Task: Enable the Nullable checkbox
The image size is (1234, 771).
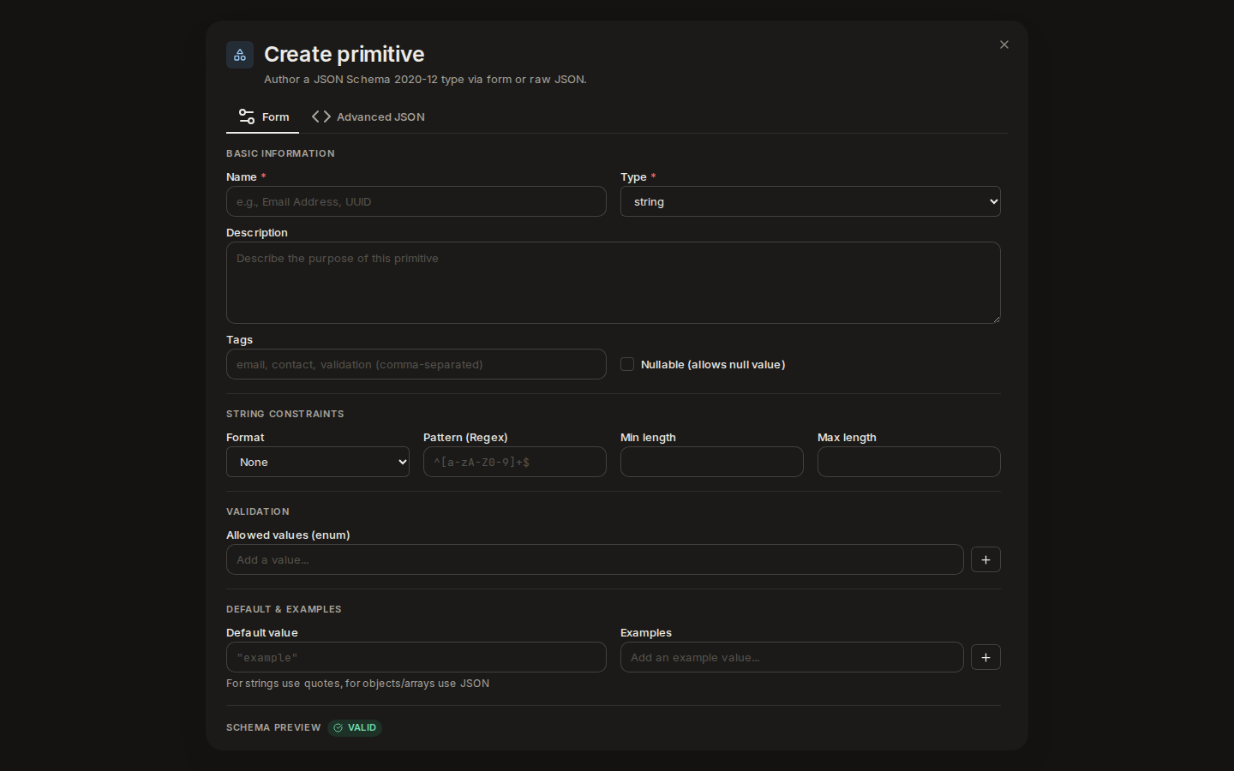Action: (x=627, y=364)
